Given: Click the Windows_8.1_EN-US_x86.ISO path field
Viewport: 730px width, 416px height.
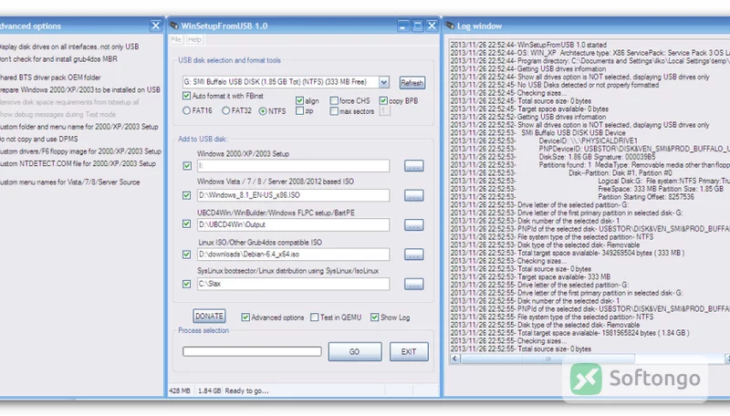Looking at the screenshot, I should click(x=293, y=195).
